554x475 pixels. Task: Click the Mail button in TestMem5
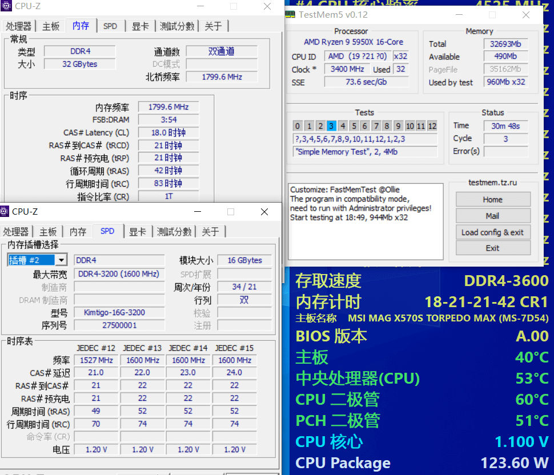pyautogui.click(x=492, y=216)
